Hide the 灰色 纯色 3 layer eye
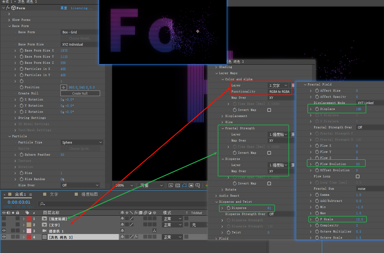Image resolution: width=384 pixels, height=253 pixels. (4, 237)
